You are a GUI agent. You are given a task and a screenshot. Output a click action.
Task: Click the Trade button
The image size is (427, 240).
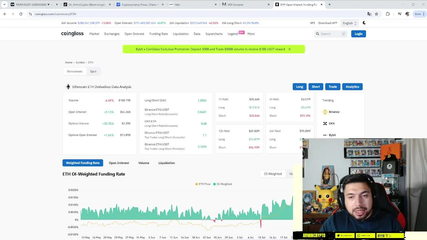point(333,87)
